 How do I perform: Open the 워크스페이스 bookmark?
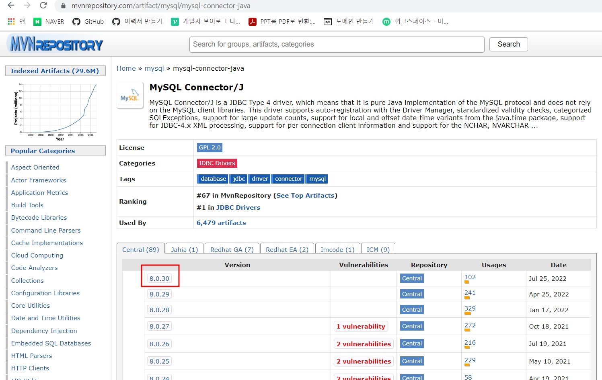415,21
